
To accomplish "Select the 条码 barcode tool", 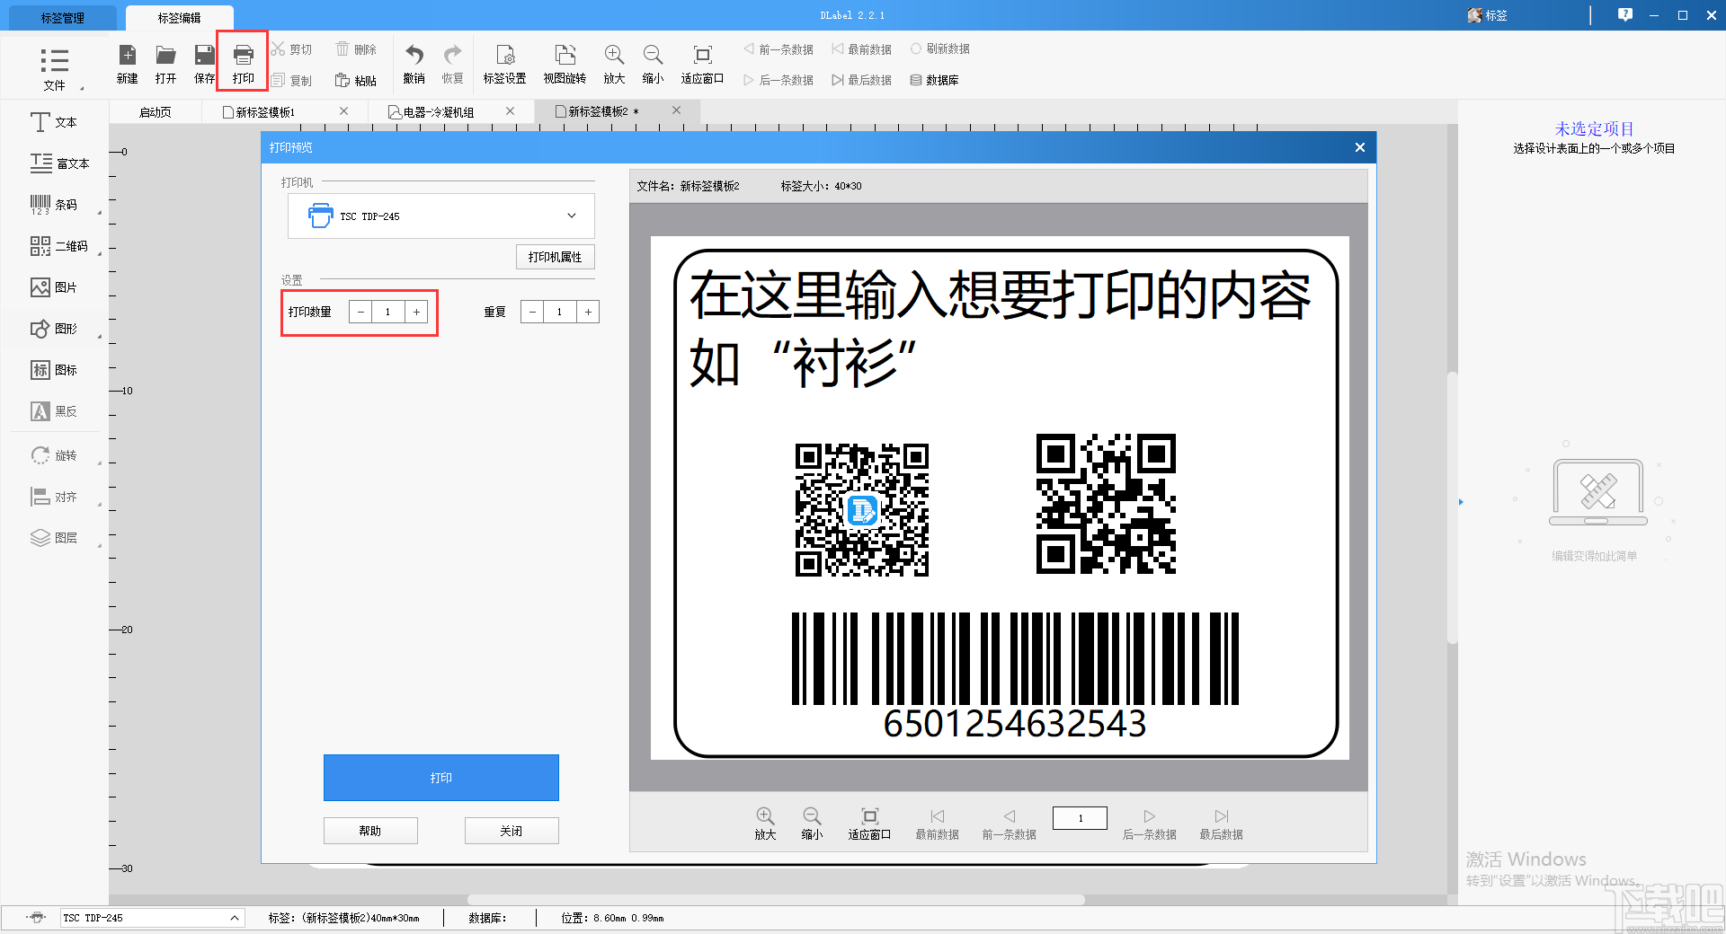I will click(54, 204).
